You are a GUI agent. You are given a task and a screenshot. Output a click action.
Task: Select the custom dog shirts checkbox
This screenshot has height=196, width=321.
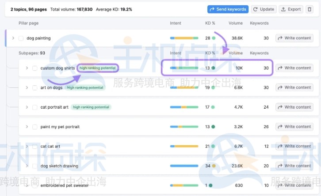click(34, 68)
